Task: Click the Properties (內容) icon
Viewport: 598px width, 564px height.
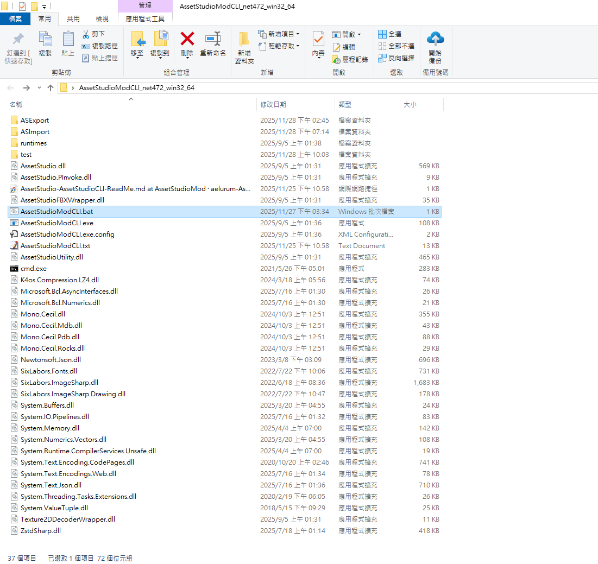Action: click(x=318, y=40)
